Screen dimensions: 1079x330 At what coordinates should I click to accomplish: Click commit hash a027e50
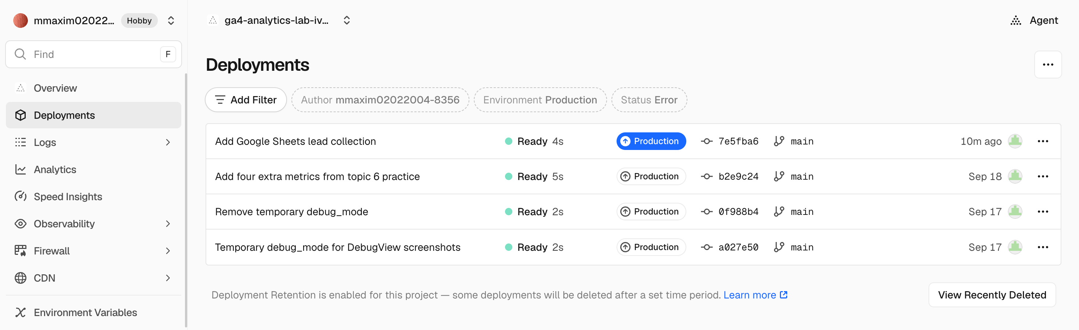(738, 247)
